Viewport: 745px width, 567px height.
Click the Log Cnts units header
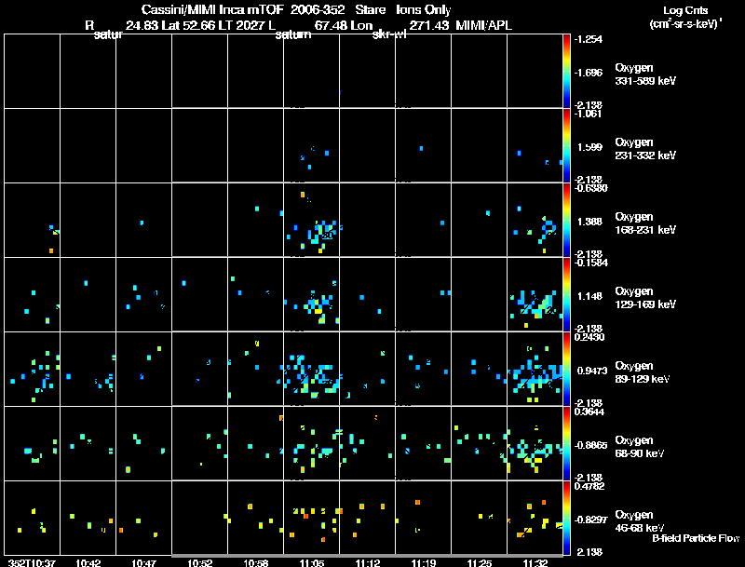click(x=685, y=17)
